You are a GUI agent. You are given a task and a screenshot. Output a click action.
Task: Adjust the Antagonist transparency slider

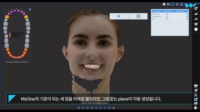(x=180, y=16)
